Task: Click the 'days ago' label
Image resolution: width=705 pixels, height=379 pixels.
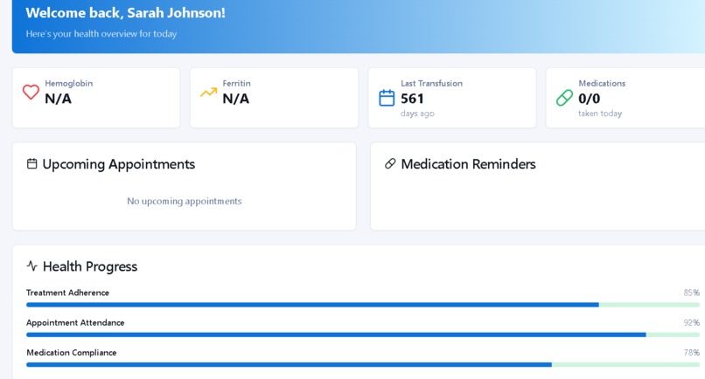Action: (x=417, y=114)
